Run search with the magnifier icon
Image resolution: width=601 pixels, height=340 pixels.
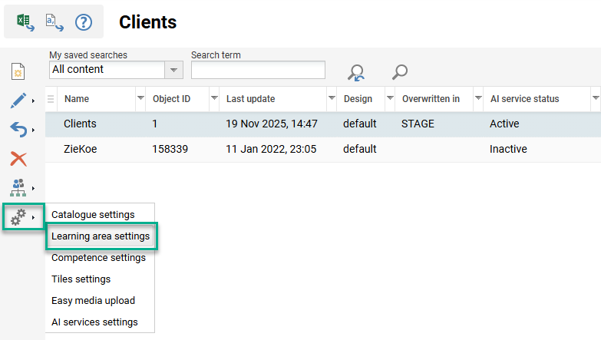point(400,72)
